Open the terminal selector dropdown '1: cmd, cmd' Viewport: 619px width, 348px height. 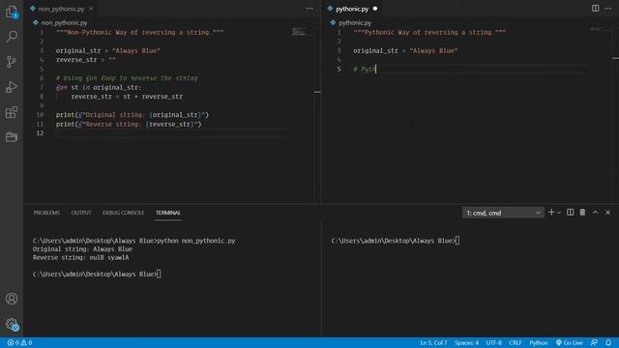click(503, 213)
